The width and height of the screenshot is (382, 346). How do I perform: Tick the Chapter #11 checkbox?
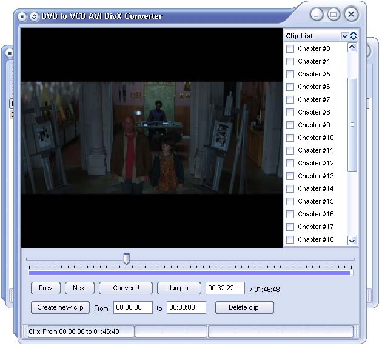coord(290,150)
